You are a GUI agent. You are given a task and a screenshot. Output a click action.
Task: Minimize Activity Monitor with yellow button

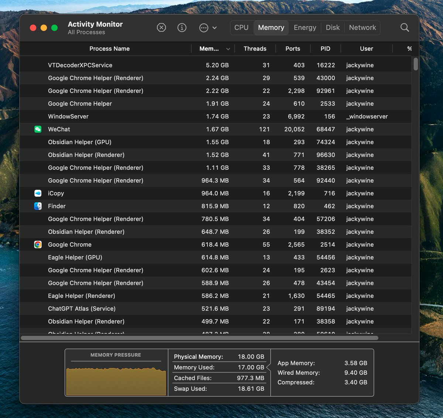44,28
